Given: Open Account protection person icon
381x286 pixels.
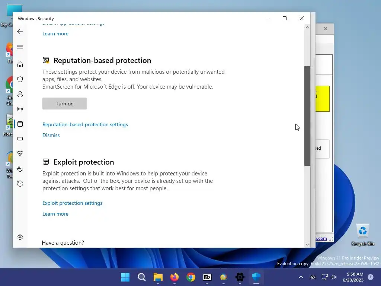Looking at the screenshot, I should [20, 94].
